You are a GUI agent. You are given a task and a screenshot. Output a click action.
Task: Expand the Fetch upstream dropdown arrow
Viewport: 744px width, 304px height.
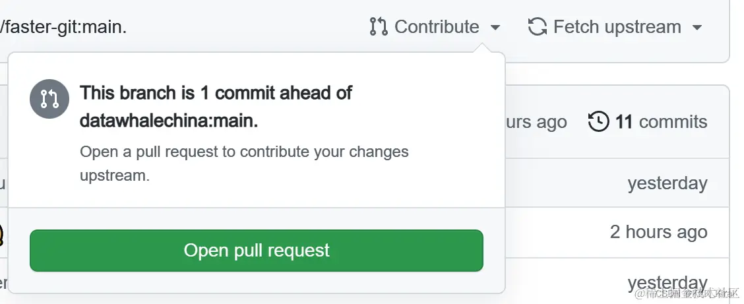point(697,28)
